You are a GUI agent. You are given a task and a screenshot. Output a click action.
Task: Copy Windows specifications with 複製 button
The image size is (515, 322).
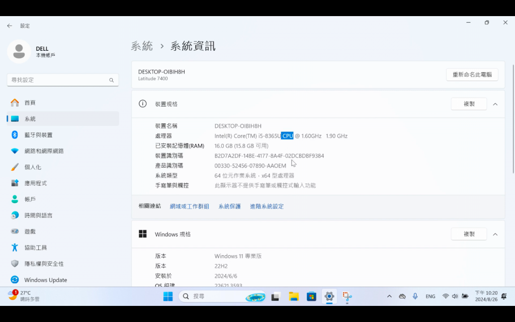[469, 234]
